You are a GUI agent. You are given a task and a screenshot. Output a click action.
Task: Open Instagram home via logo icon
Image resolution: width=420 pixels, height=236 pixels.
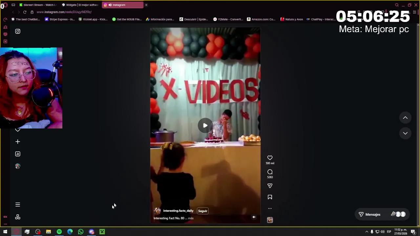[x=18, y=31]
